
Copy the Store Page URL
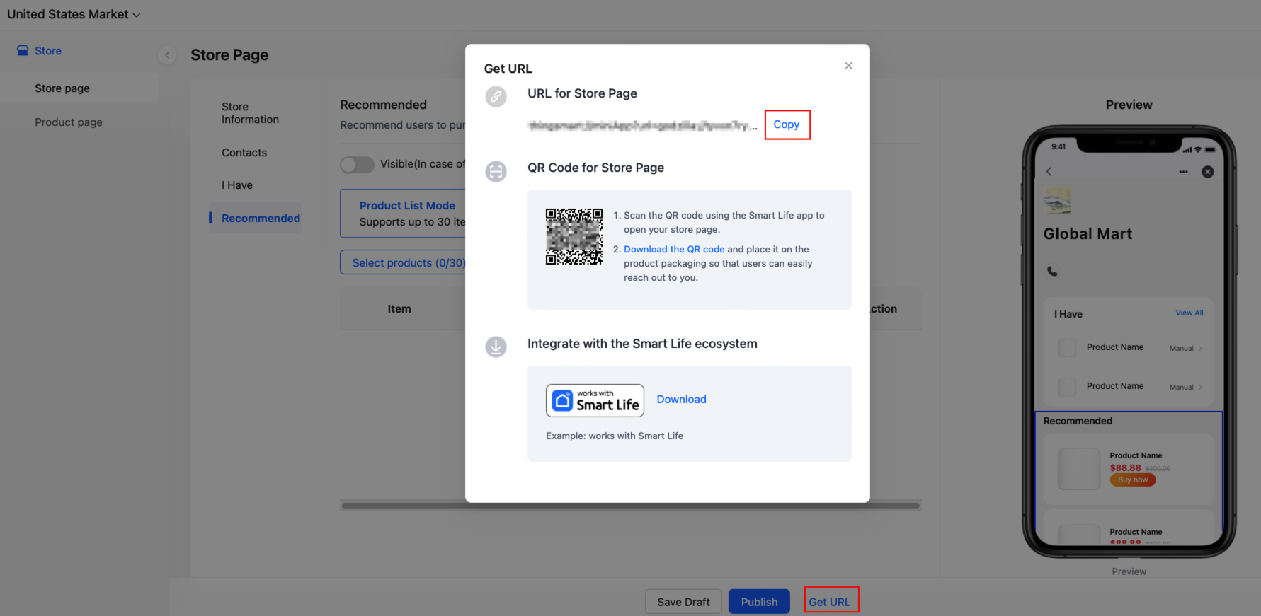click(x=787, y=124)
